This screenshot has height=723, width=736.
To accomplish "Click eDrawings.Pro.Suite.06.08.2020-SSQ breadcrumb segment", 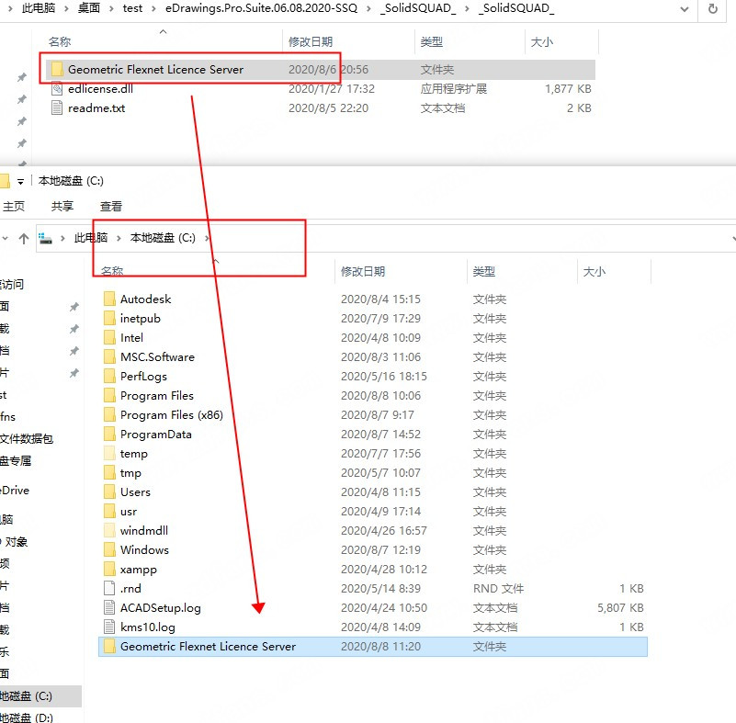I will tap(261, 8).
